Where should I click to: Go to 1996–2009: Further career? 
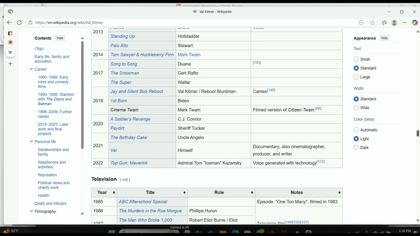[55, 114]
